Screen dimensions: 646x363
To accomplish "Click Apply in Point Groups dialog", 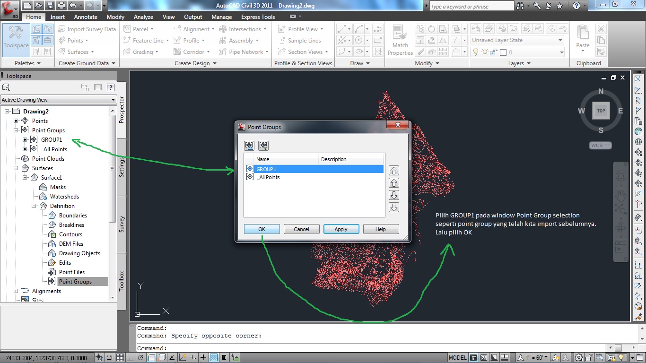I will tap(341, 229).
